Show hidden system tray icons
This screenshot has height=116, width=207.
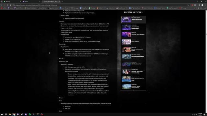[x=192, y=114]
